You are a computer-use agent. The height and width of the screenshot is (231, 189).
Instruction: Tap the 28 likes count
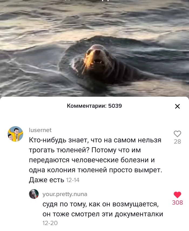click(x=177, y=142)
